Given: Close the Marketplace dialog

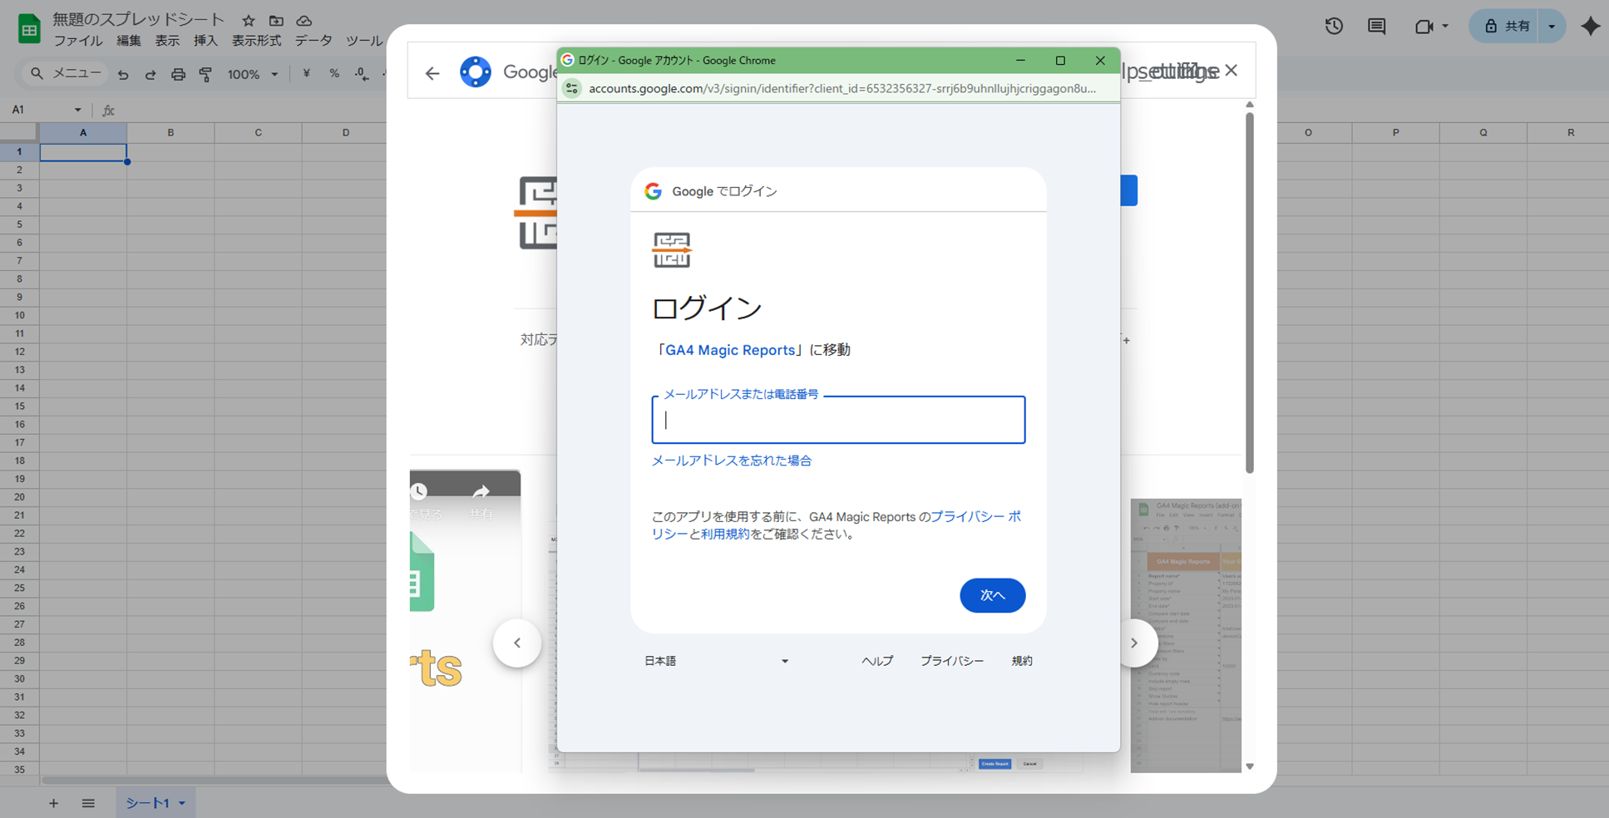Looking at the screenshot, I should click(x=1231, y=71).
